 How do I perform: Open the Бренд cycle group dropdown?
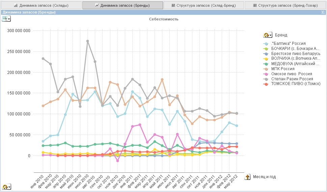coord(268,35)
